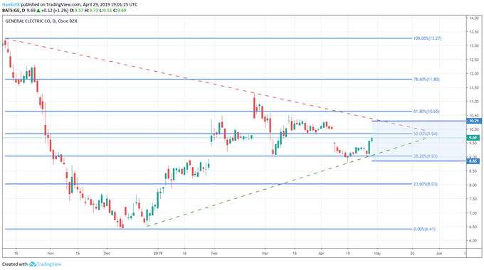484x270 pixels.
Task: Select the 0.00%(6.41) Fibonacci label
Action: point(424,229)
